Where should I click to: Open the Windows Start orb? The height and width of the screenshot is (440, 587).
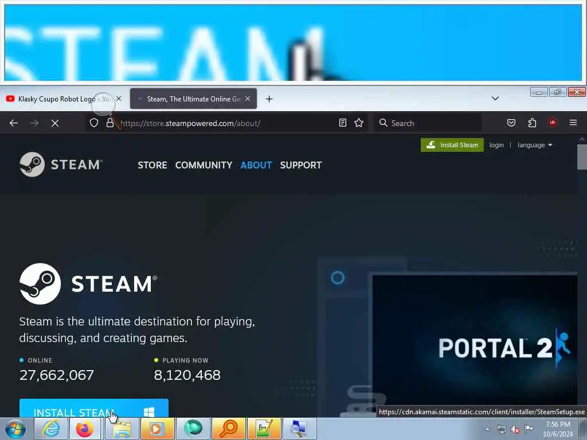pos(15,429)
